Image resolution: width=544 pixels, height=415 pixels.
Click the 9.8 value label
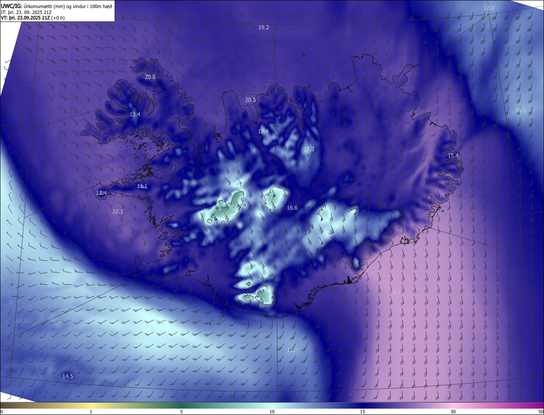tap(160, 322)
